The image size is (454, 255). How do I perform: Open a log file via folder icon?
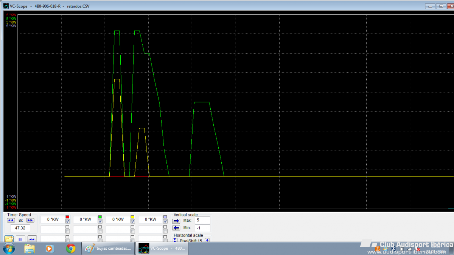pos(9,239)
